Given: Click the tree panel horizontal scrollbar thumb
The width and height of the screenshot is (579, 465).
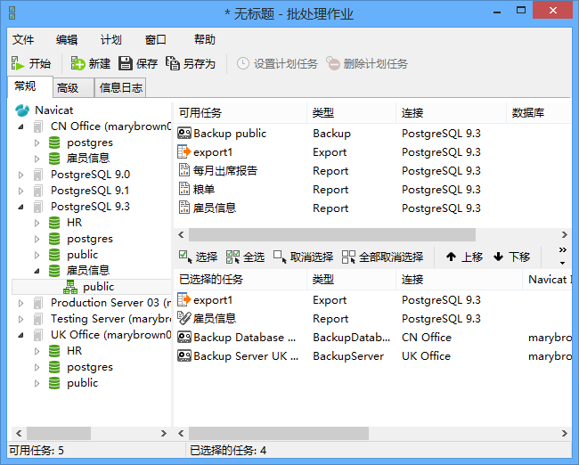Looking at the screenshot, I should tap(59, 433).
